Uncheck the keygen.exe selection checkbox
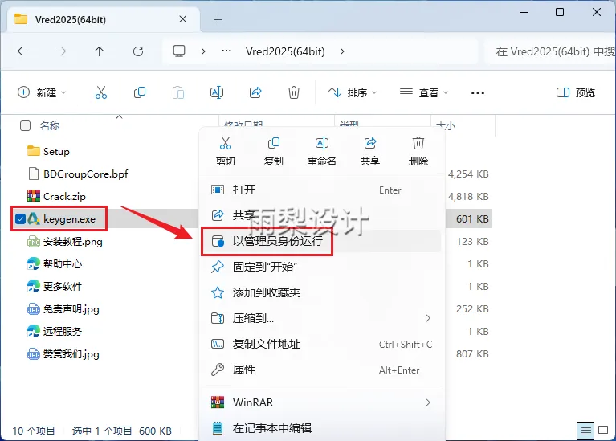The image size is (616, 441). 20,219
